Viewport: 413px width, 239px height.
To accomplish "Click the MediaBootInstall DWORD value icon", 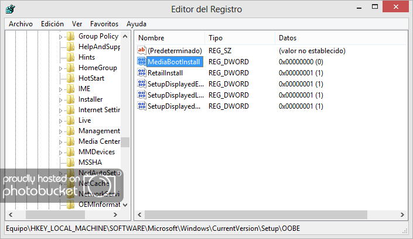I will point(141,61).
